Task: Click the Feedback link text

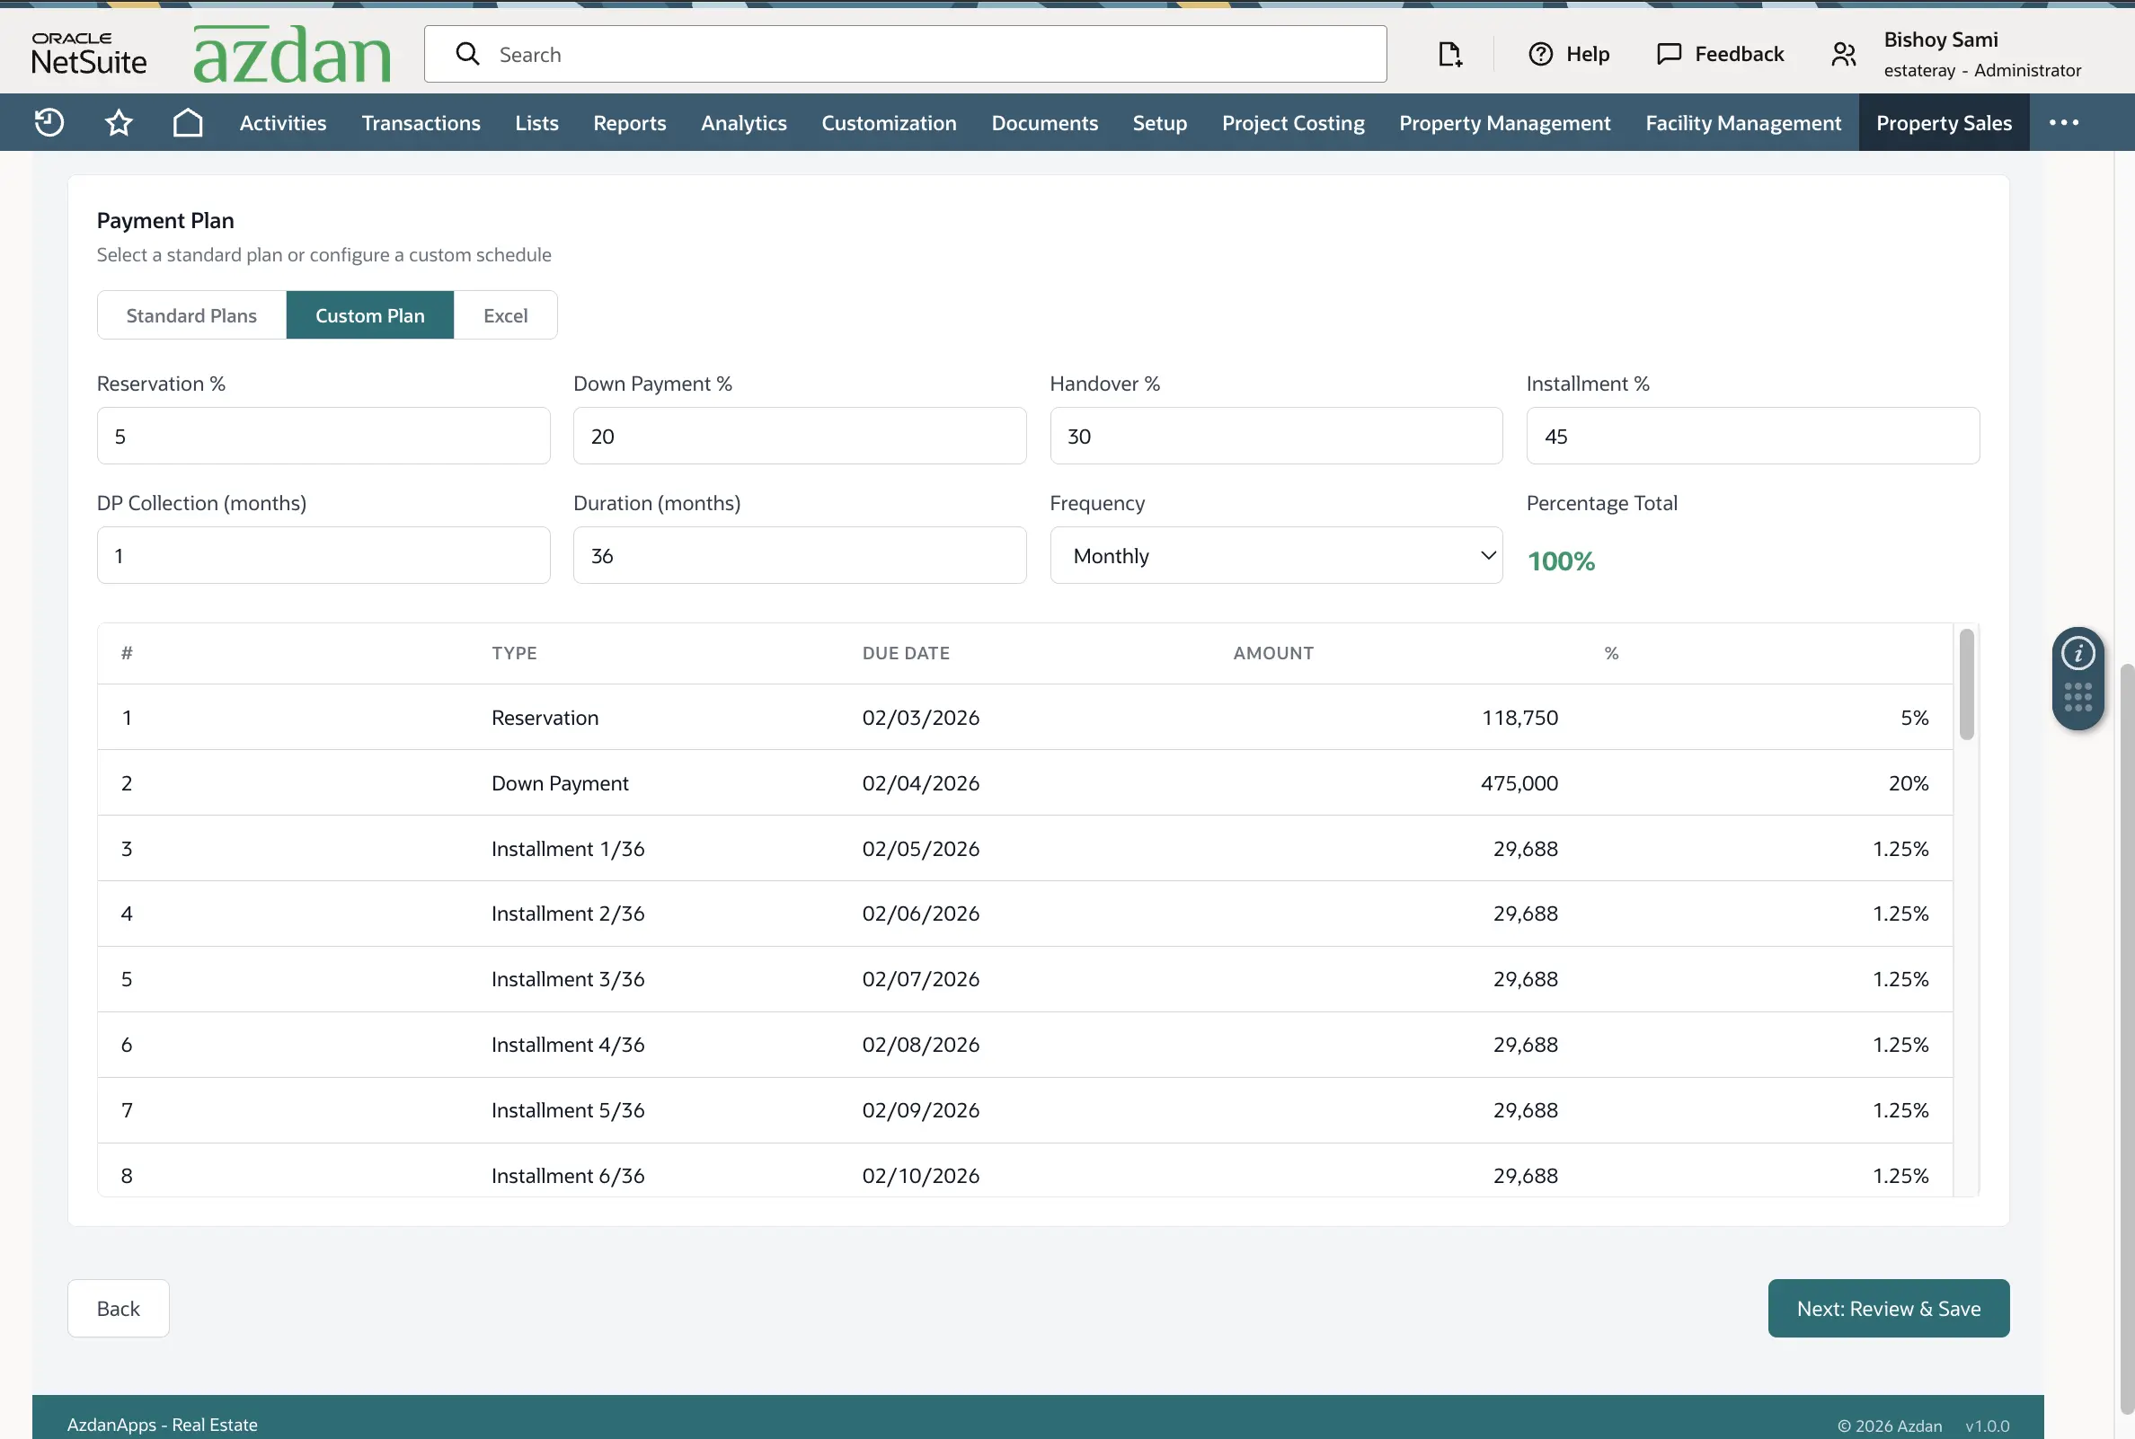Action: pyautogui.click(x=1739, y=54)
